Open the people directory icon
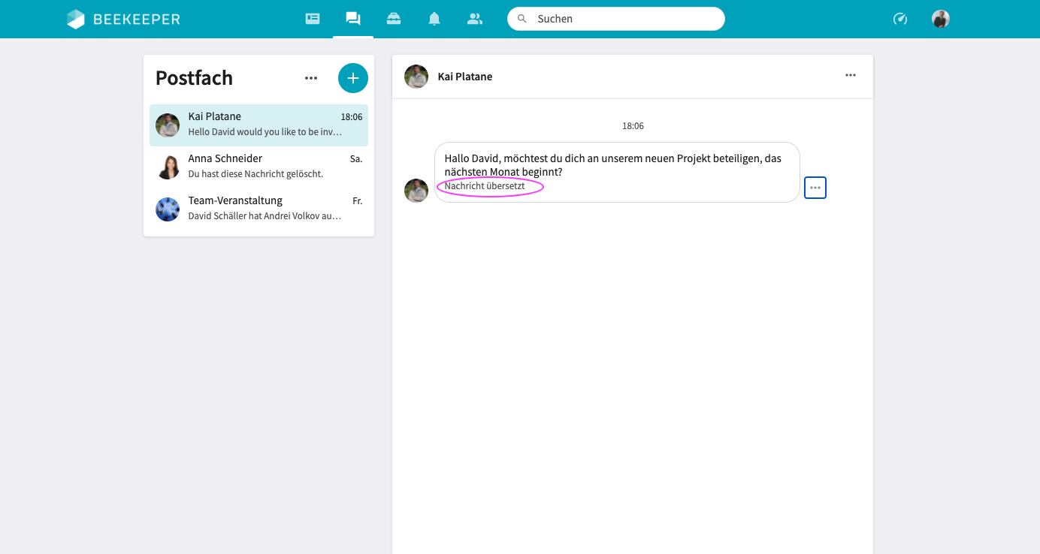The image size is (1040, 554). click(475, 19)
